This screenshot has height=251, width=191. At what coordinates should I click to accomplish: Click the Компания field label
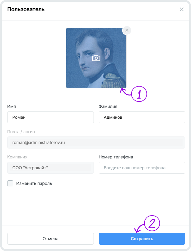tap(17, 157)
